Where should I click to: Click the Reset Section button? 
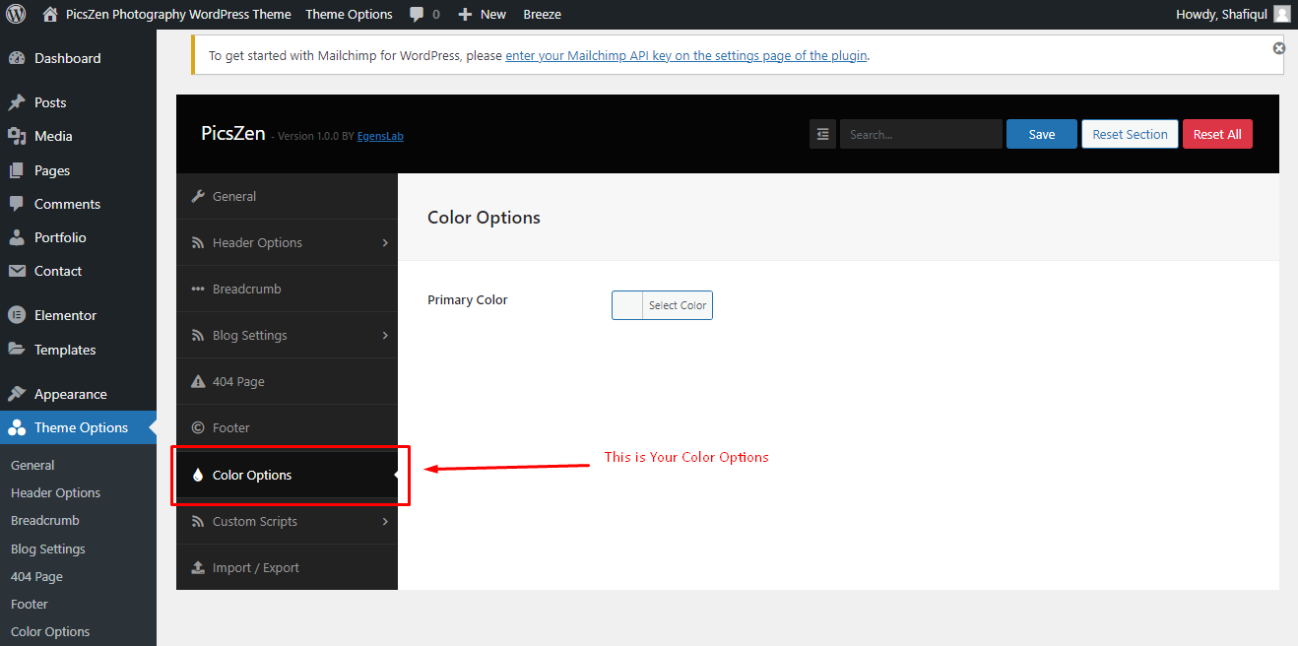1130,134
